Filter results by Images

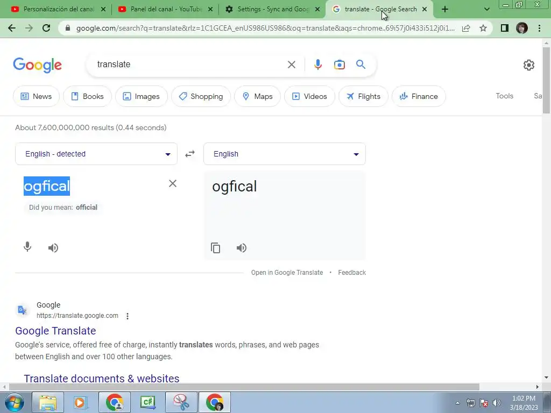pyautogui.click(x=142, y=96)
